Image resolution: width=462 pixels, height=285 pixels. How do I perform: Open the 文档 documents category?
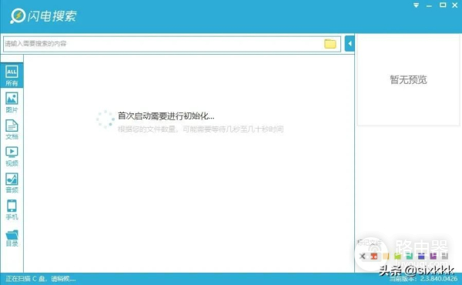[12, 129]
